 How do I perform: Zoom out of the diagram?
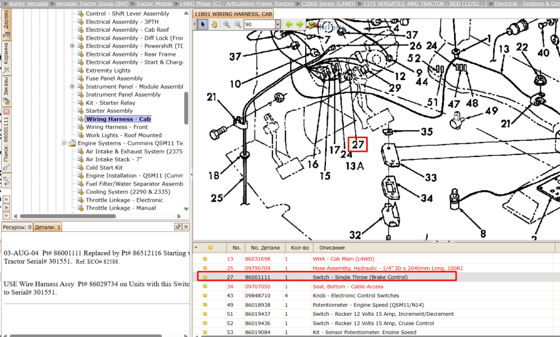tap(237, 24)
